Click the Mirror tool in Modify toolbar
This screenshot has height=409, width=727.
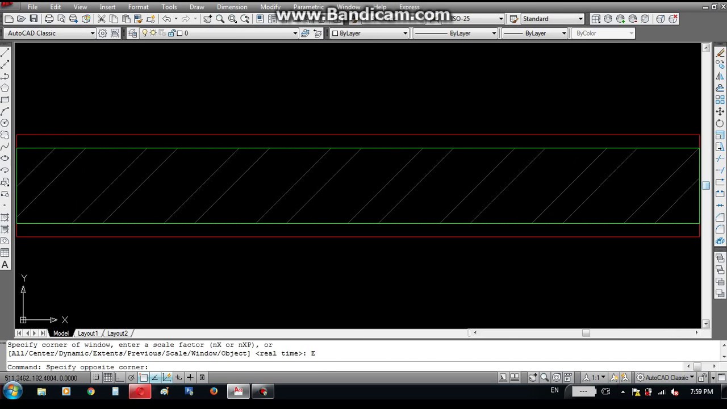tap(720, 76)
